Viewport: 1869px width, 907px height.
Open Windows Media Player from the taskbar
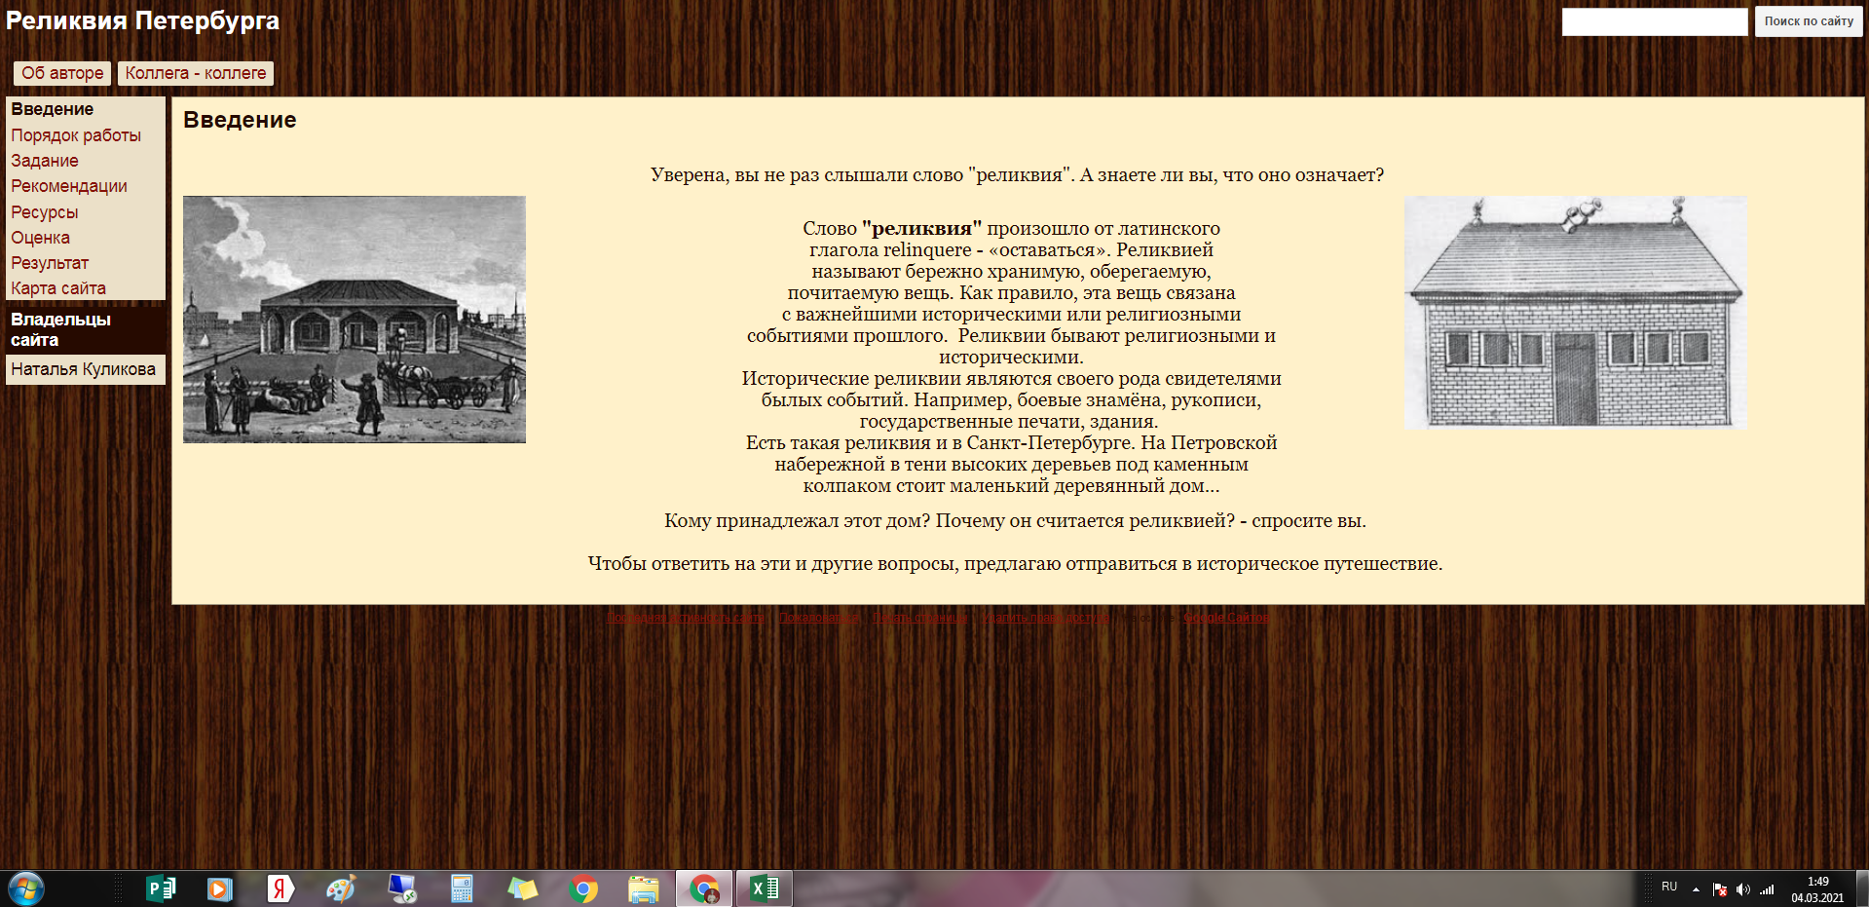point(220,888)
